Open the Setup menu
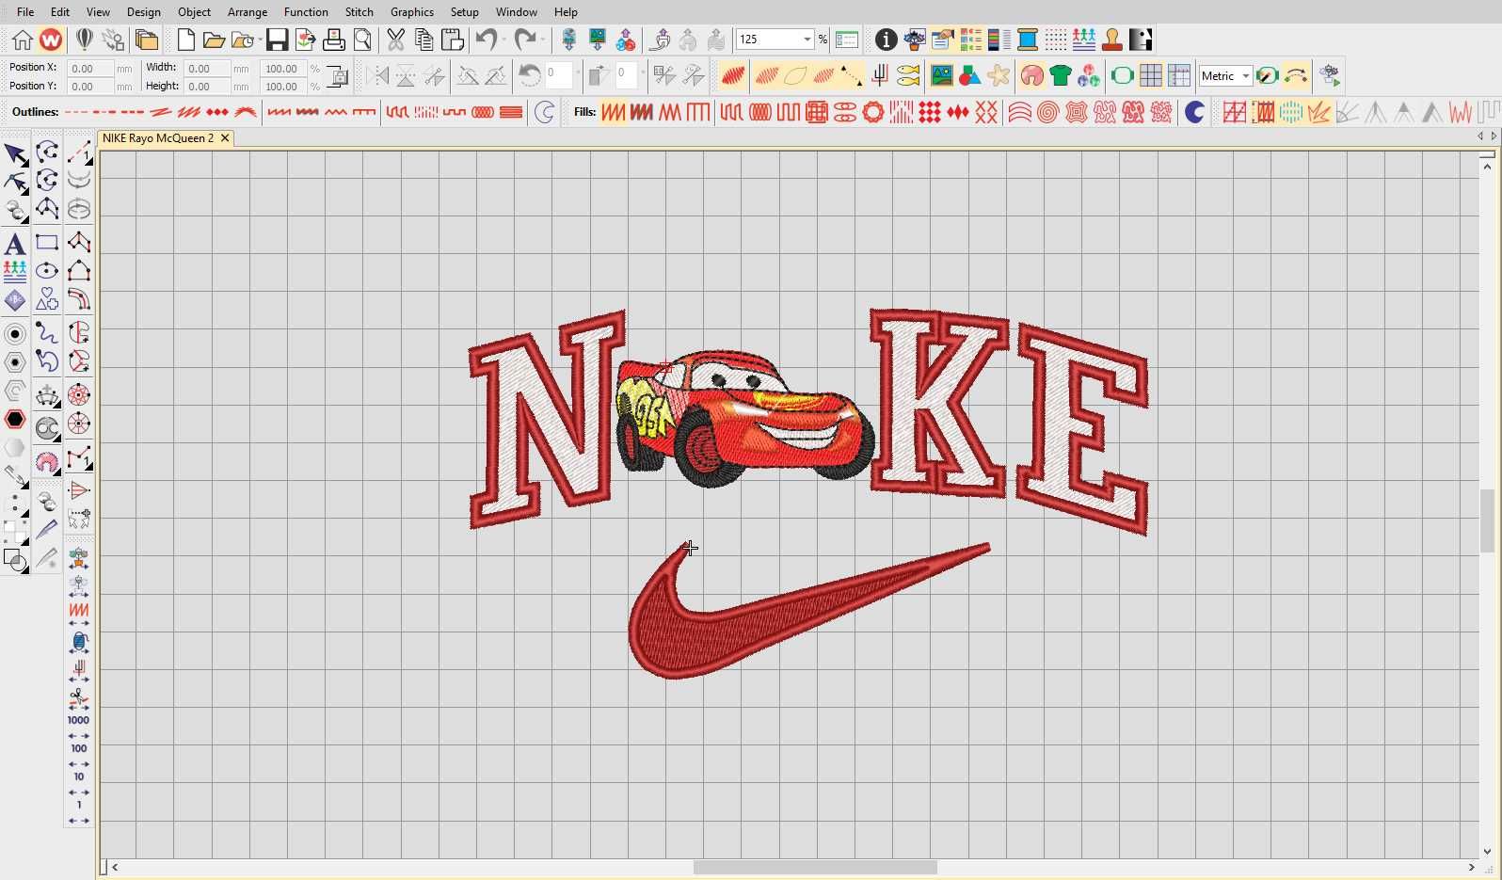This screenshot has width=1502, height=880. (x=464, y=11)
